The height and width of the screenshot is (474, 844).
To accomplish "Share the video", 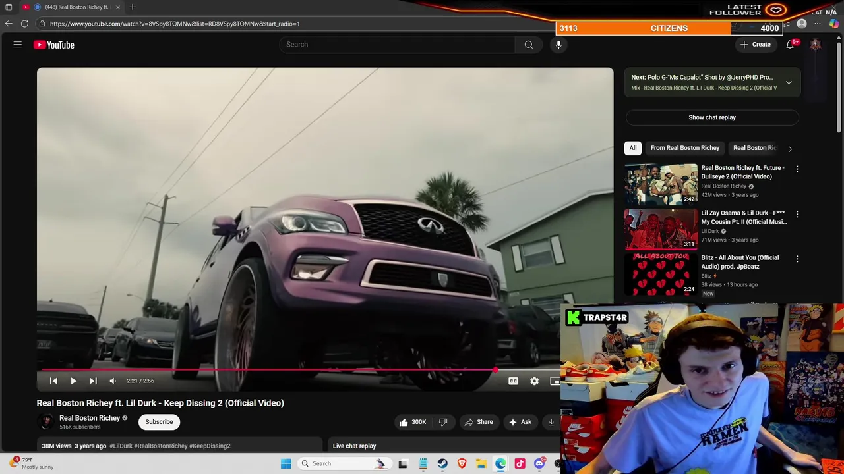I will pos(479,422).
